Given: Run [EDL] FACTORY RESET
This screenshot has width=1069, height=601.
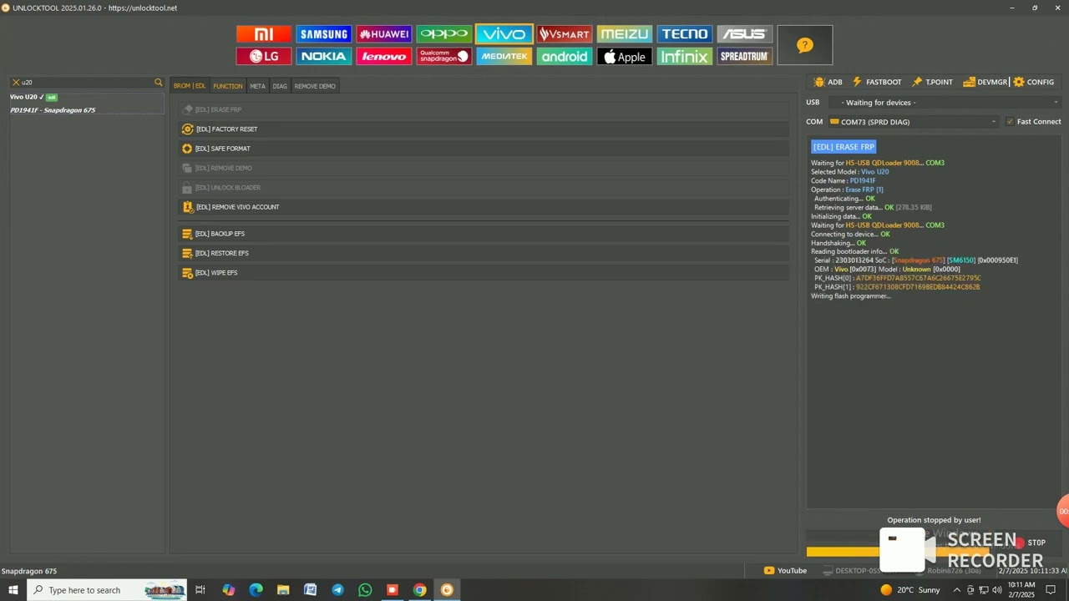Looking at the screenshot, I should coord(484,129).
